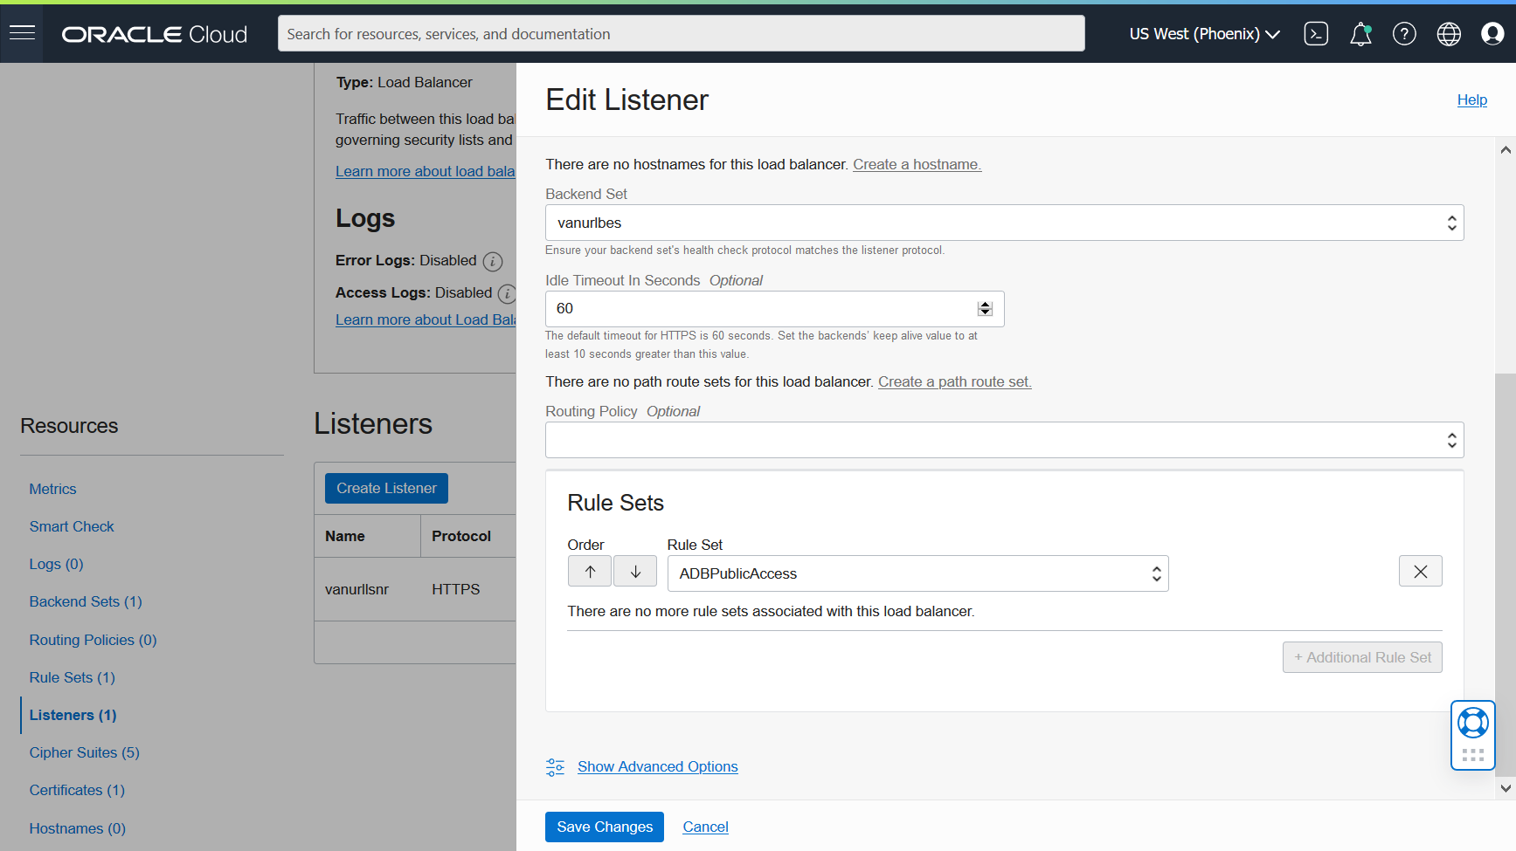Open the help question mark icon
The height and width of the screenshot is (851, 1516).
pos(1404,33)
